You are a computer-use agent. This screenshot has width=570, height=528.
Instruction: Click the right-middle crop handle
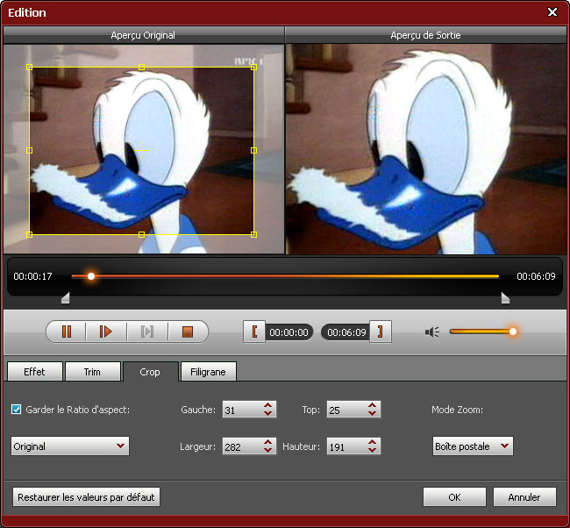pyautogui.click(x=253, y=150)
